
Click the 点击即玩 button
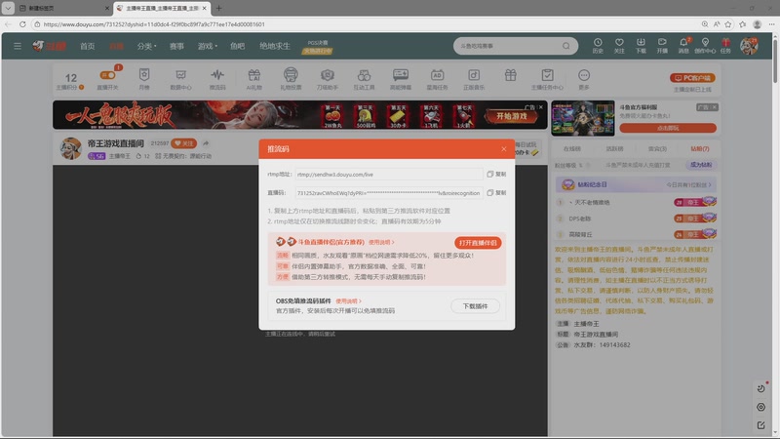(668, 128)
